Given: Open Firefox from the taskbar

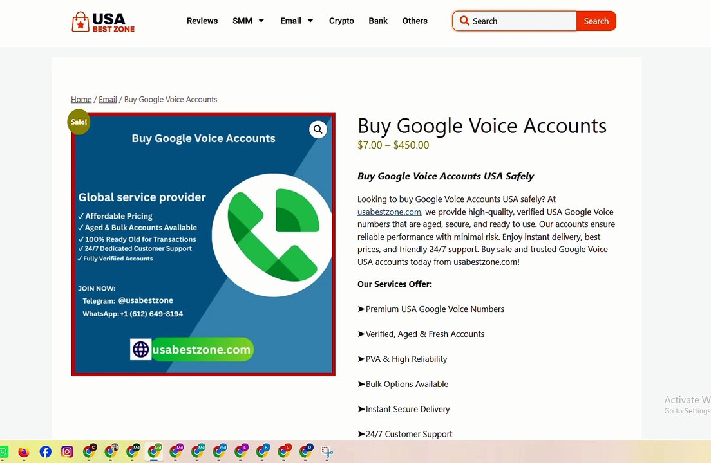Looking at the screenshot, I should pos(24,451).
